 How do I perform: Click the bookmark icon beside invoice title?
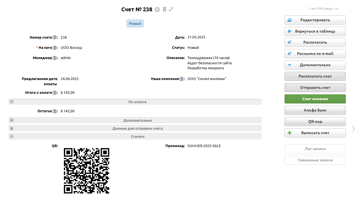pyautogui.click(x=164, y=10)
